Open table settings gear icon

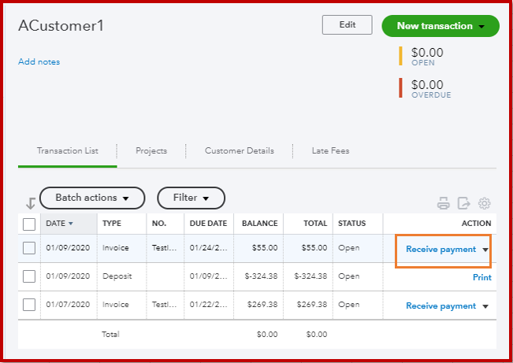tap(484, 203)
